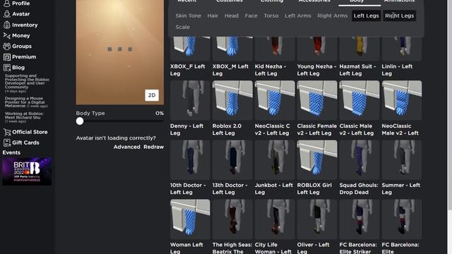Adjust the Body Type slider handle
Viewport: 452px width, 254px height.
pos(80,121)
